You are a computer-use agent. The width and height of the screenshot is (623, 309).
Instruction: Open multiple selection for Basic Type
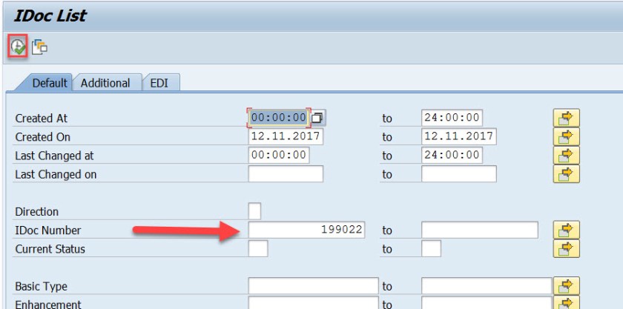566,286
